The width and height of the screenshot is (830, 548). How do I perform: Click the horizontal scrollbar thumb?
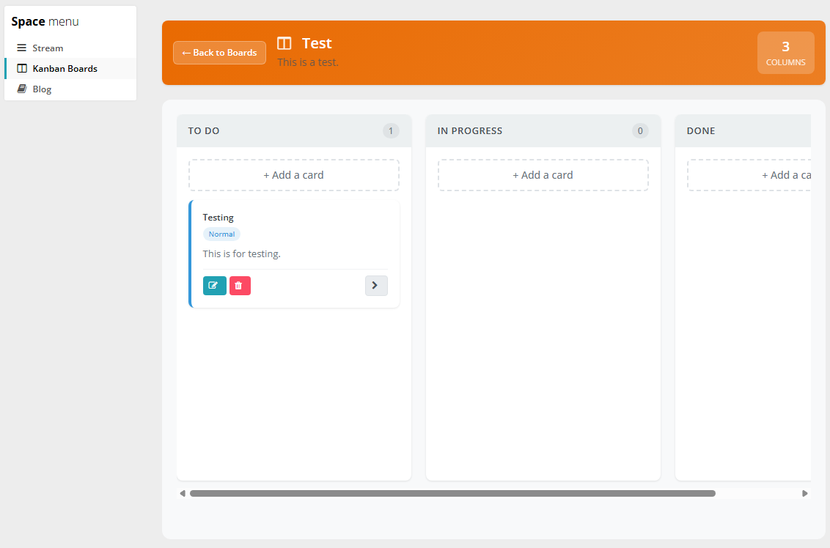pyautogui.click(x=452, y=494)
